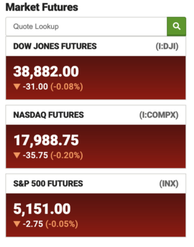Select the -31.00 Dow change value
This screenshot has height=247, width=194.
[35, 87]
